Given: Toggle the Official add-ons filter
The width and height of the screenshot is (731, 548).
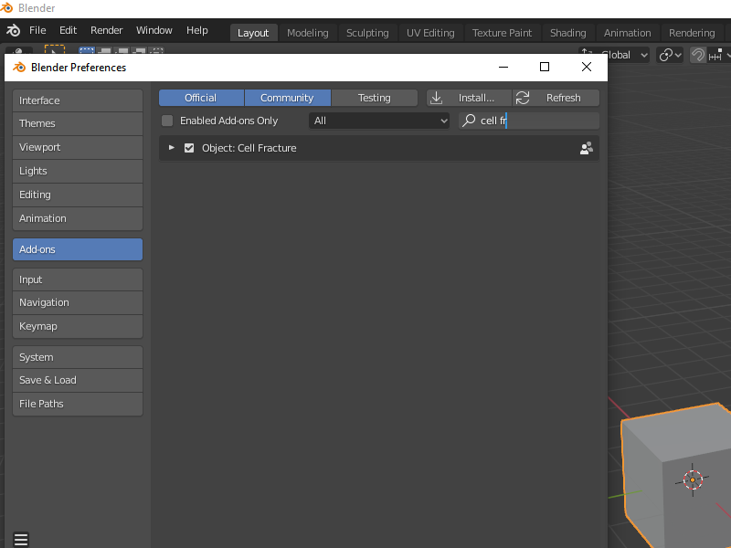Looking at the screenshot, I should pos(201,98).
